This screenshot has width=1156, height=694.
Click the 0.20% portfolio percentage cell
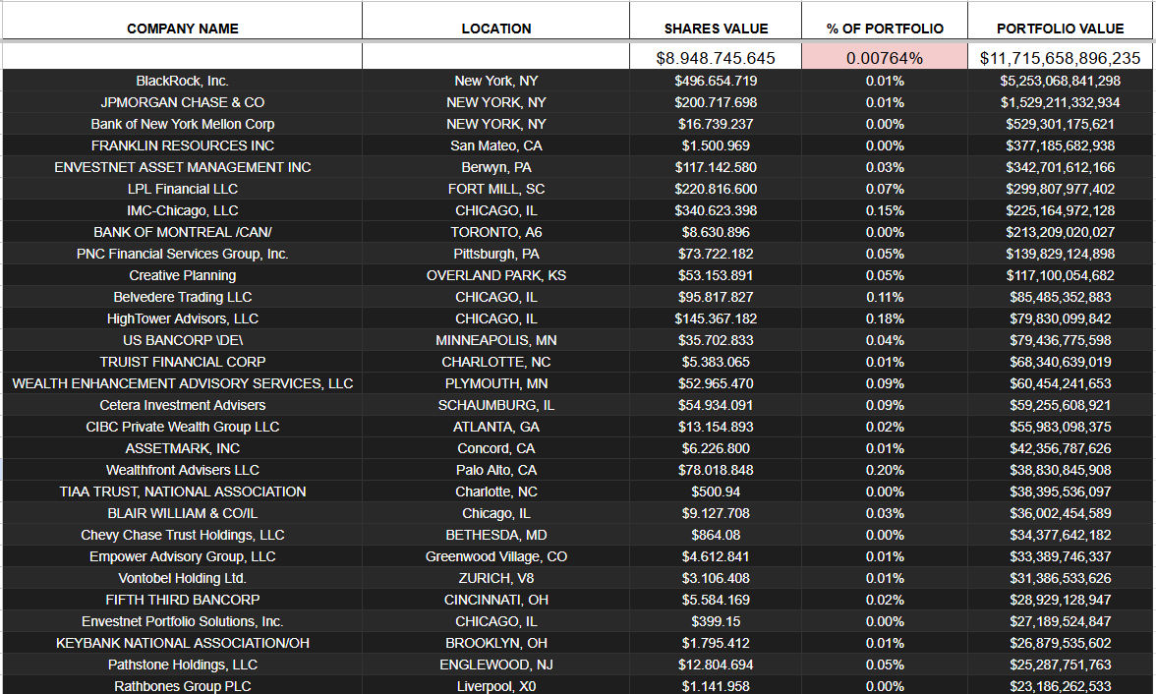tap(885, 471)
